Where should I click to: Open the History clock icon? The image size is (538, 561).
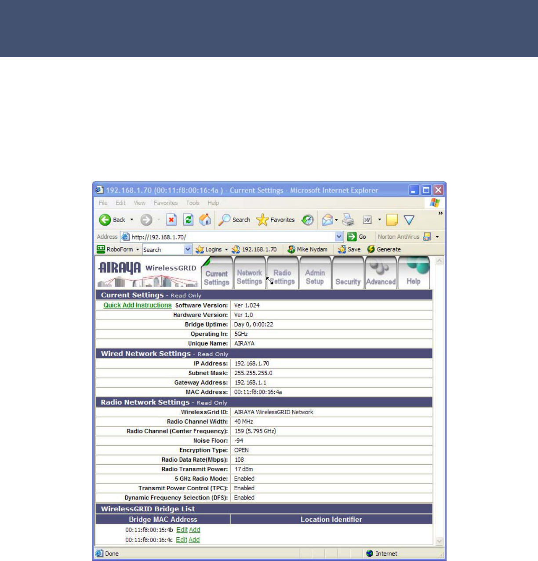[x=308, y=220]
